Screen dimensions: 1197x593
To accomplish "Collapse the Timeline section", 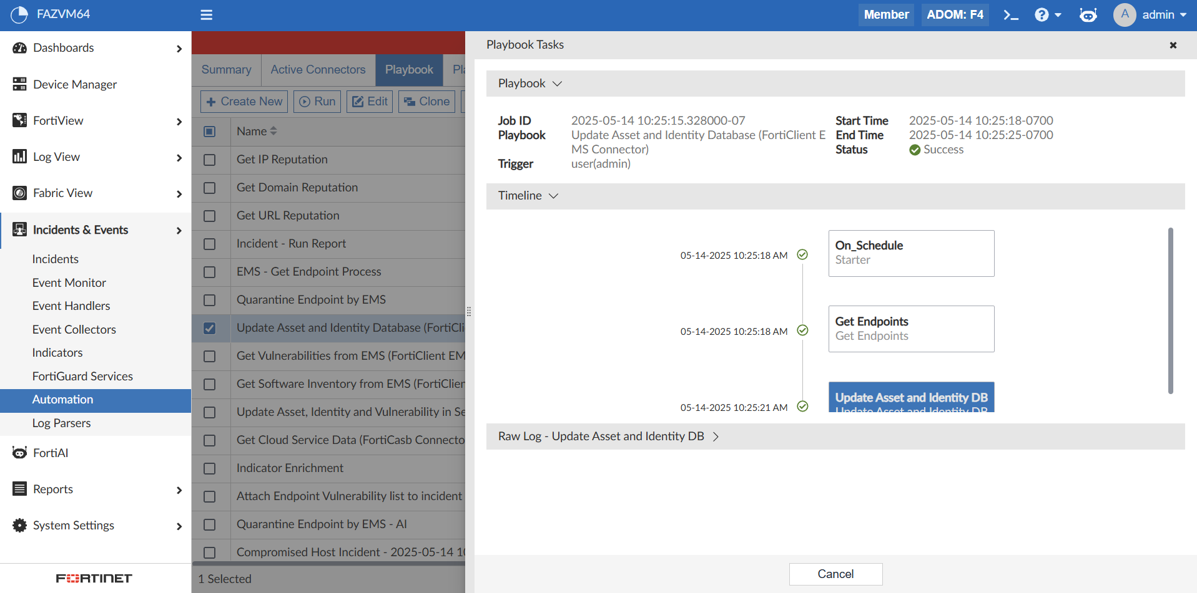I will 553,196.
